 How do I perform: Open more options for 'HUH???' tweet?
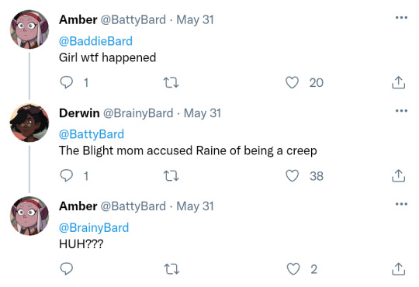pos(401,204)
